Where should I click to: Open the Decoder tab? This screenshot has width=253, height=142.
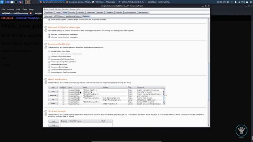tap(100, 12)
